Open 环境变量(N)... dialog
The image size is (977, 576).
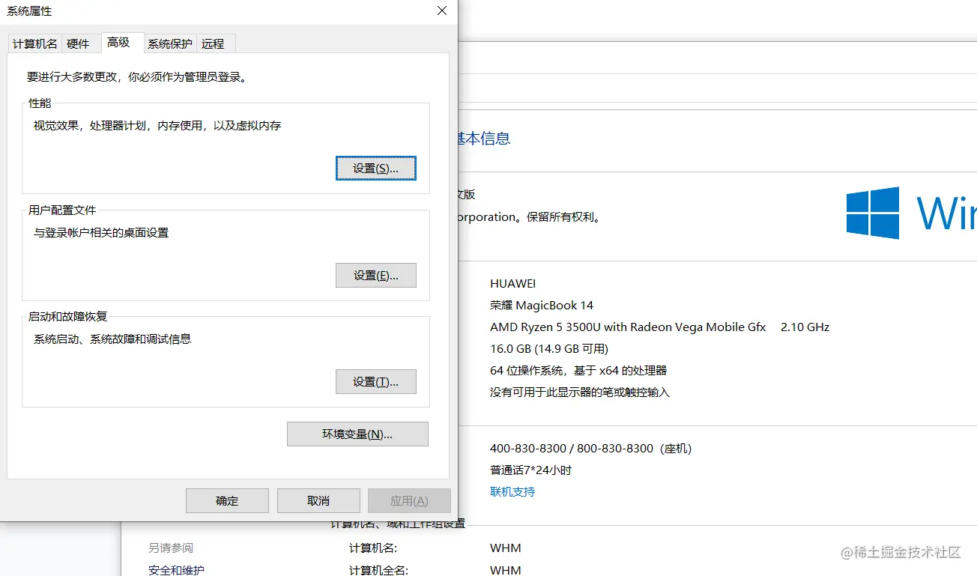tap(357, 434)
